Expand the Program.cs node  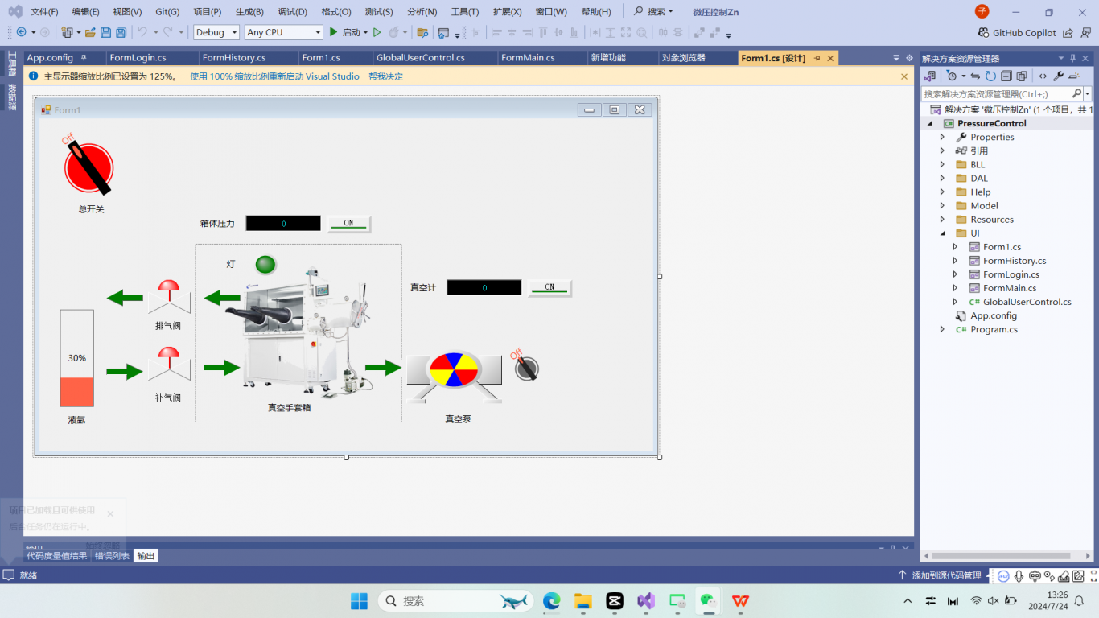click(x=943, y=329)
